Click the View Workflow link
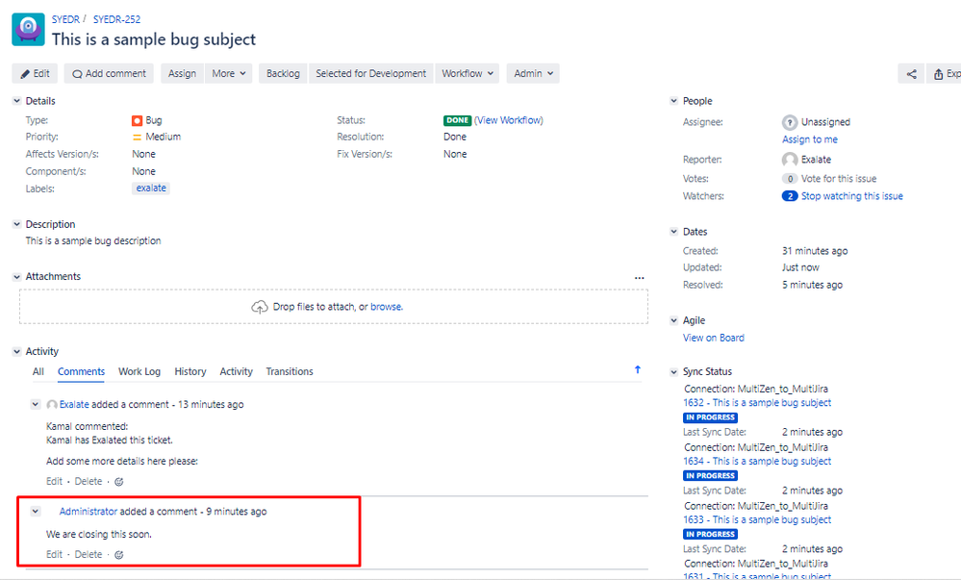Image resolution: width=961 pixels, height=580 pixels. coord(509,121)
